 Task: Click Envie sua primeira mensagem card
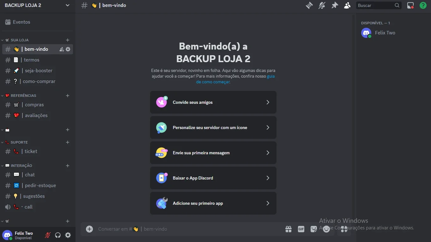pyautogui.click(x=213, y=153)
